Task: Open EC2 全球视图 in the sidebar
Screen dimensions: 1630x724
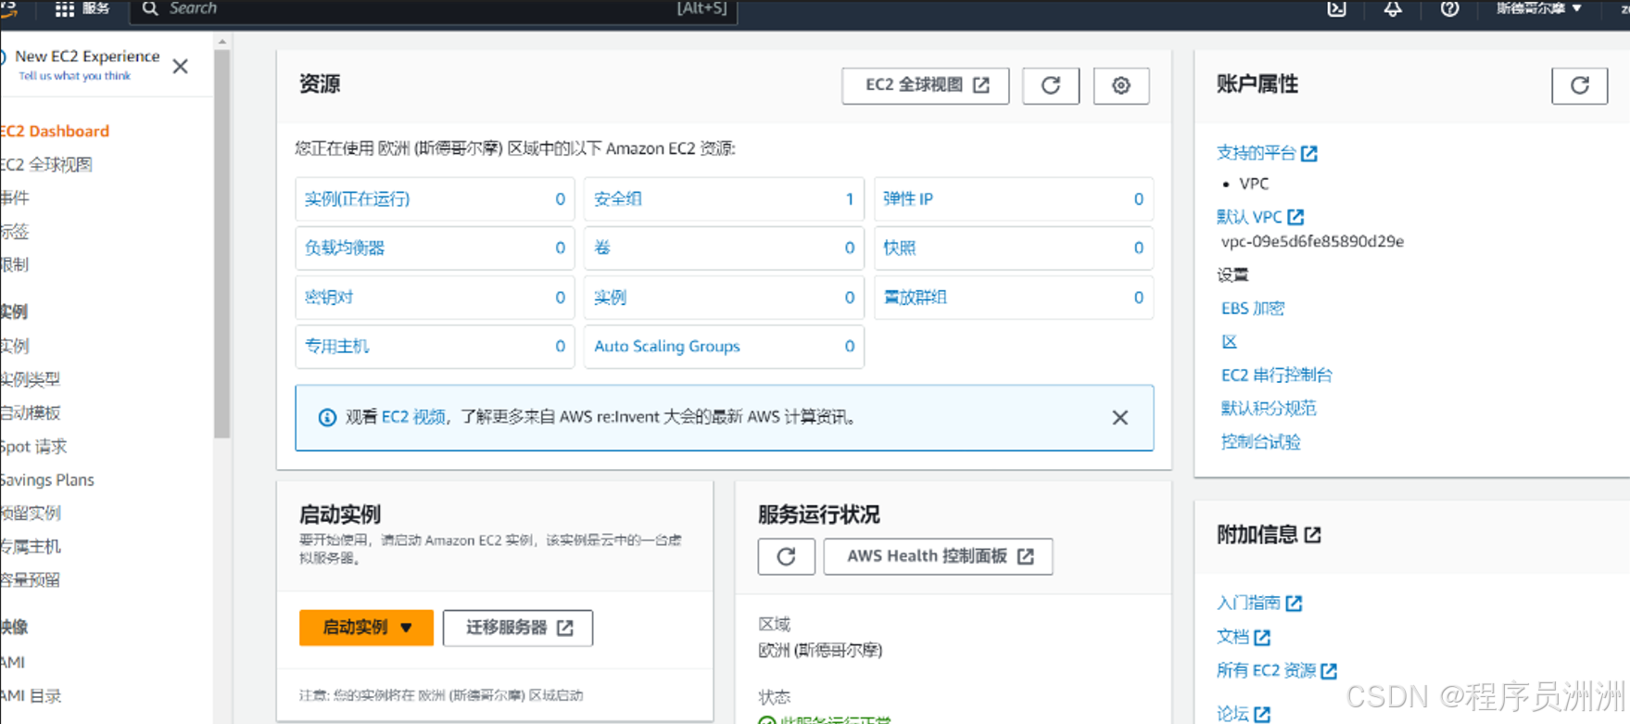Action: (46, 164)
